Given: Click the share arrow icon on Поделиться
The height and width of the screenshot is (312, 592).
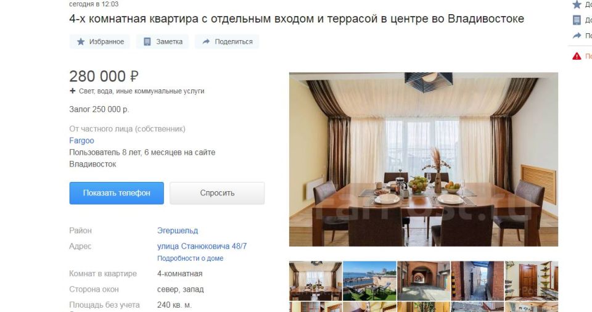Looking at the screenshot, I should [206, 41].
